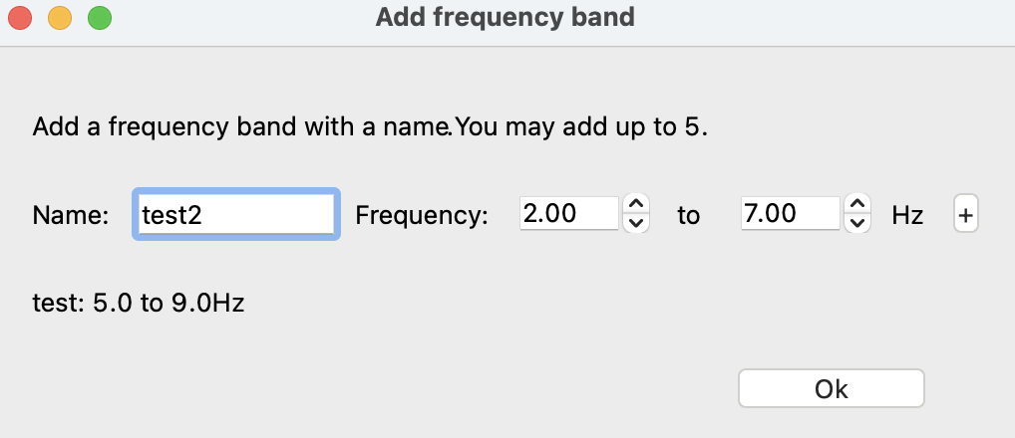Decrease the upper frequency value of 7.00

(856, 223)
